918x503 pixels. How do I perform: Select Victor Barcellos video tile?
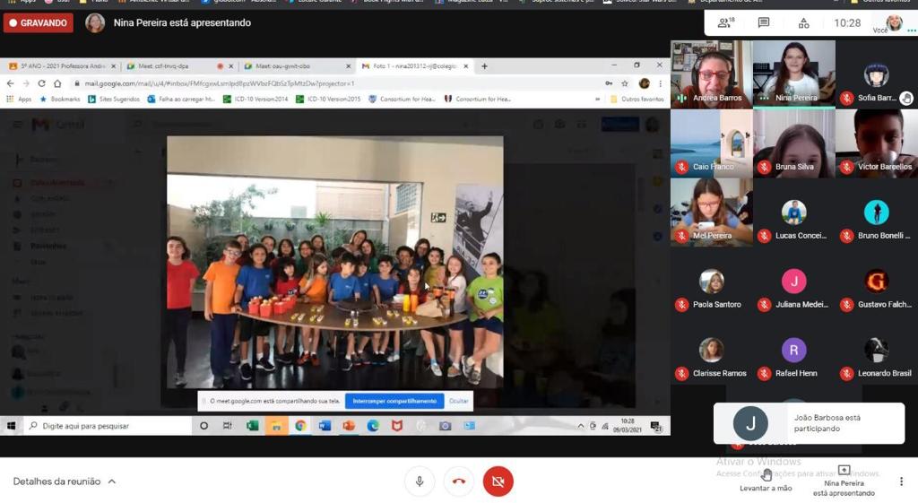click(x=877, y=143)
